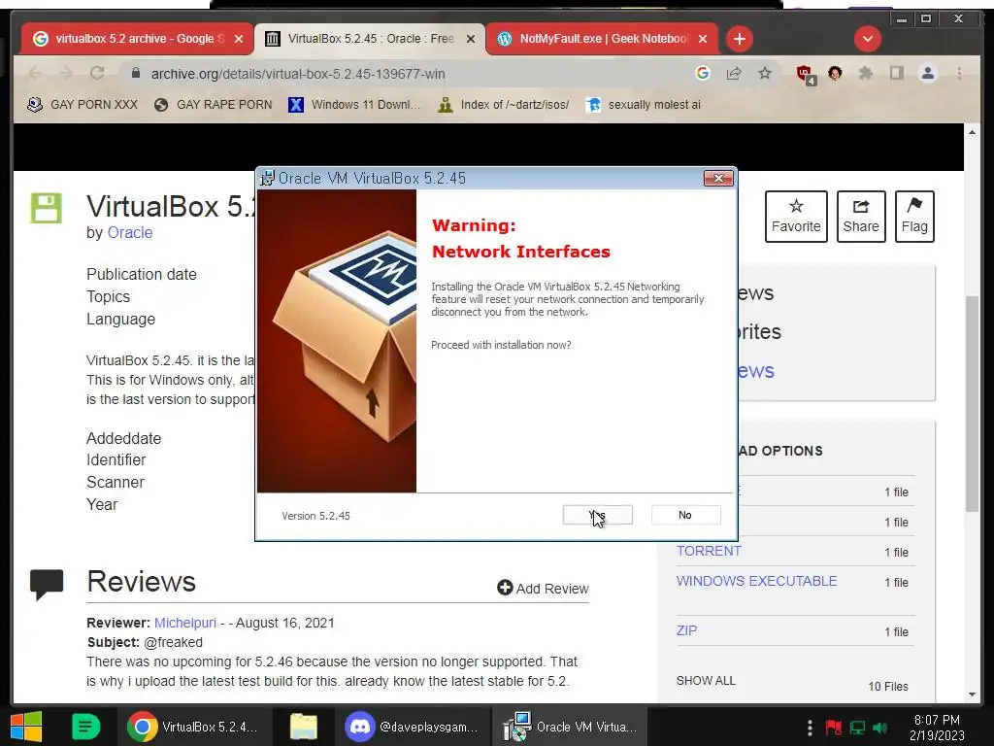The height and width of the screenshot is (746, 994).
Task: Close the NotMyFault.exe browser tab
Action: click(x=703, y=39)
